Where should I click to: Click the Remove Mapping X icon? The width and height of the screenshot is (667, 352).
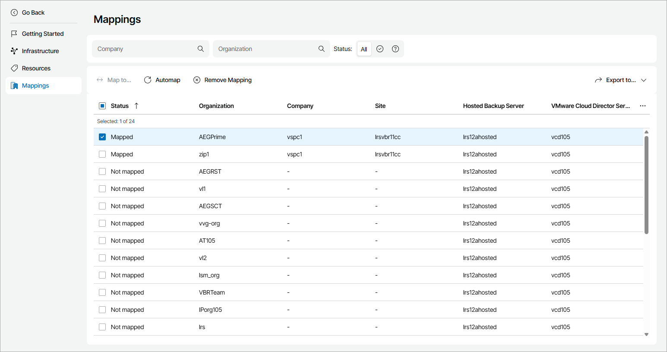[x=197, y=80]
